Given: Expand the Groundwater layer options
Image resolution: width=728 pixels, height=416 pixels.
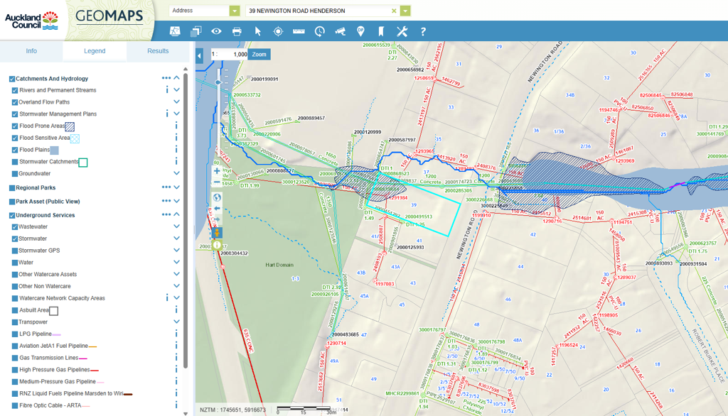Looking at the screenshot, I should [x=176, y=173].
